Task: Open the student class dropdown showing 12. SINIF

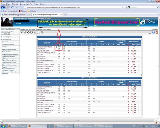Action: click(6, 34)
